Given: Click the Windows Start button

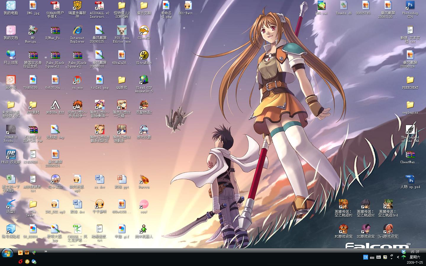Looking at the screenshot, I should pyautogui.click(x=7, y=253).
